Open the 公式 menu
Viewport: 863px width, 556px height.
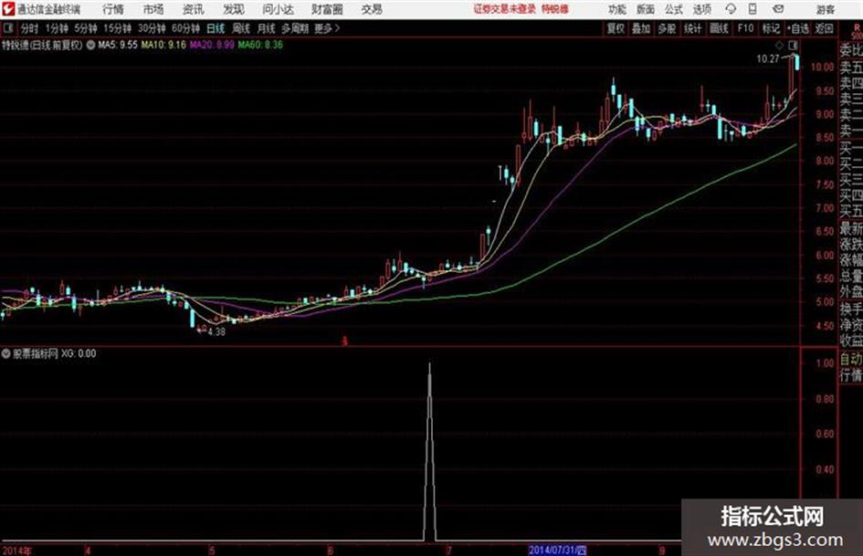(674, 9)
